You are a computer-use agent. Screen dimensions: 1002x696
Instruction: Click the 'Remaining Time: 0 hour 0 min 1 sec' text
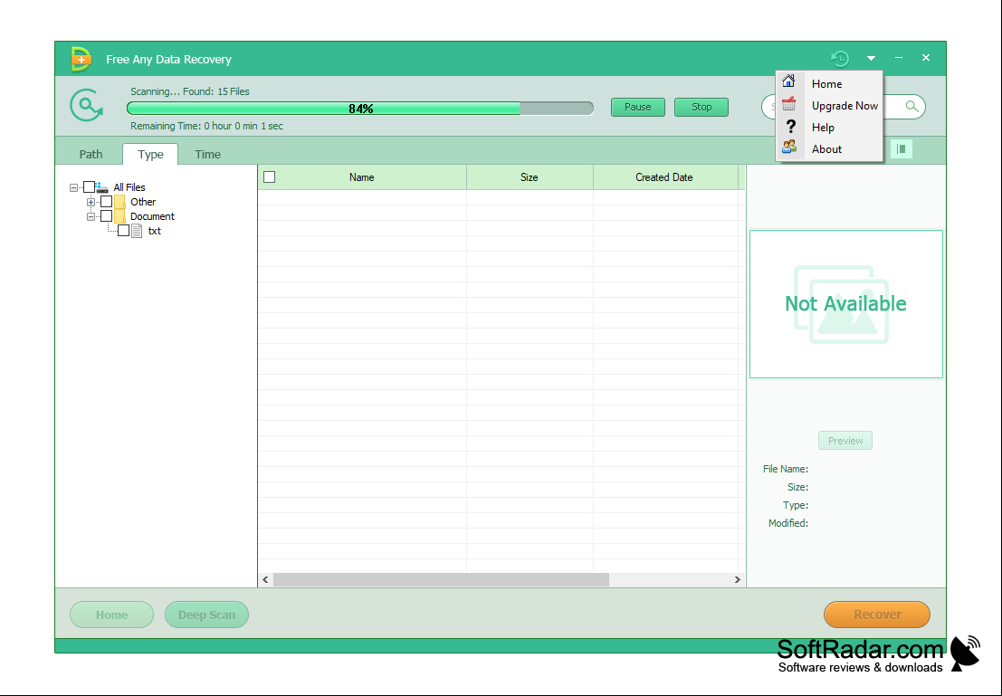tap(206, 126)
